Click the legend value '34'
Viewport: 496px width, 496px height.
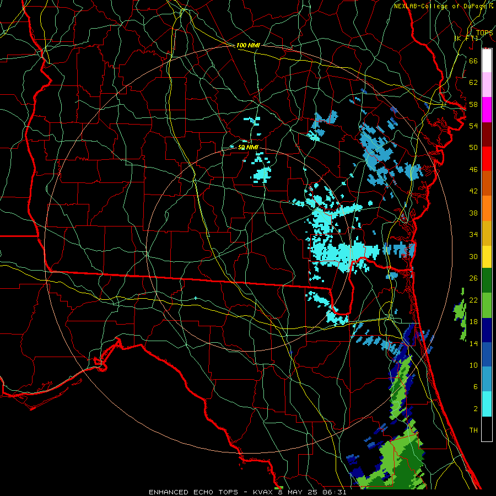click(x=473, y=235)
